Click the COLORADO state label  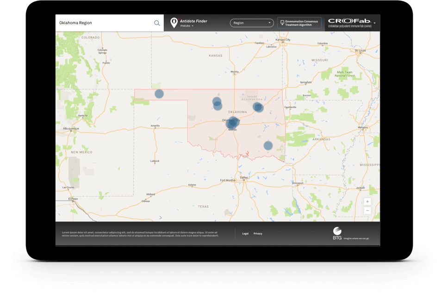click(91, 37)
